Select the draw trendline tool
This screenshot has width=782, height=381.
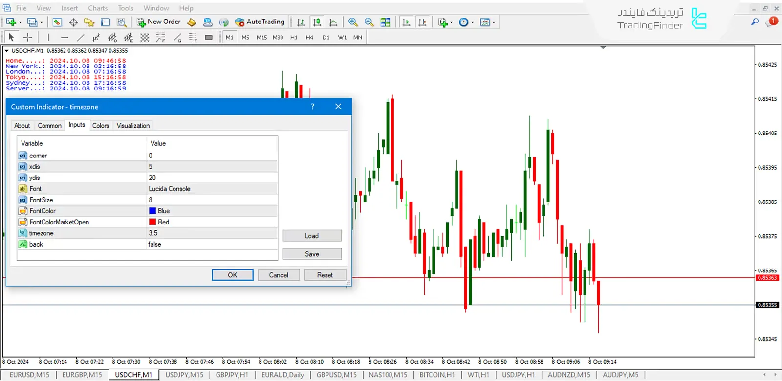(81, 37)
